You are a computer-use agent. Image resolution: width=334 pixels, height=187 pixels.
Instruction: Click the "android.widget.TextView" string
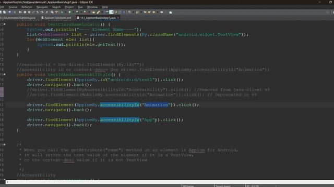208,35
